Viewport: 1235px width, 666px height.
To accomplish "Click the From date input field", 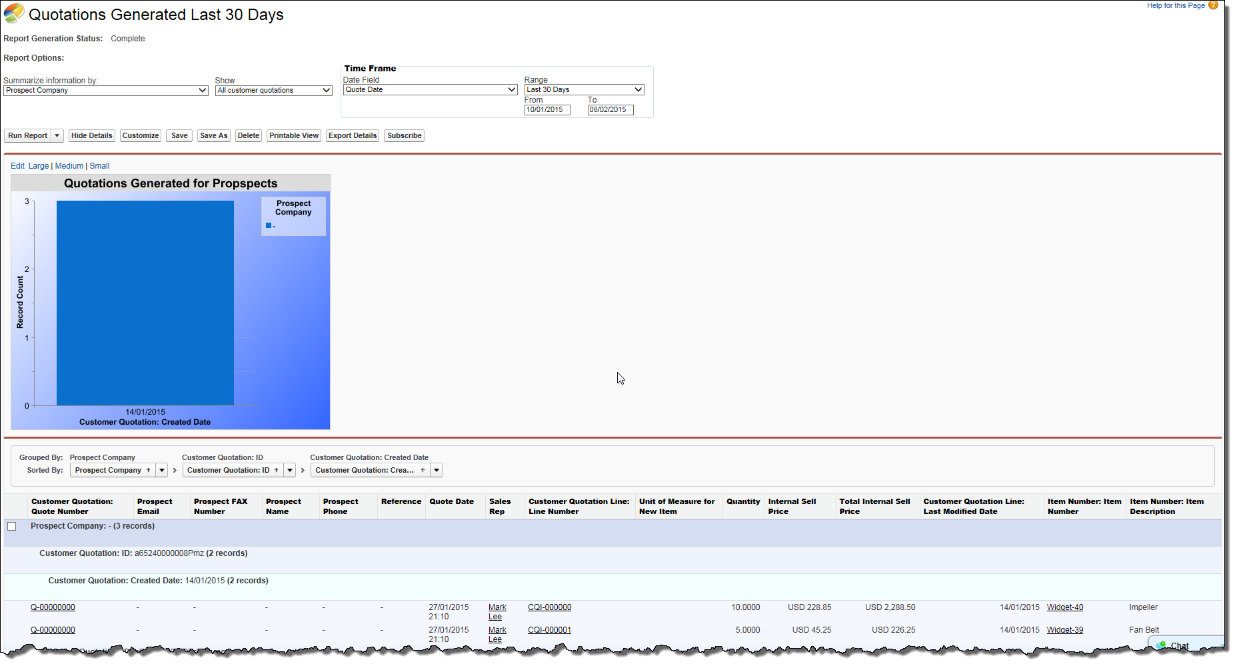I will [x=547, y=110].
